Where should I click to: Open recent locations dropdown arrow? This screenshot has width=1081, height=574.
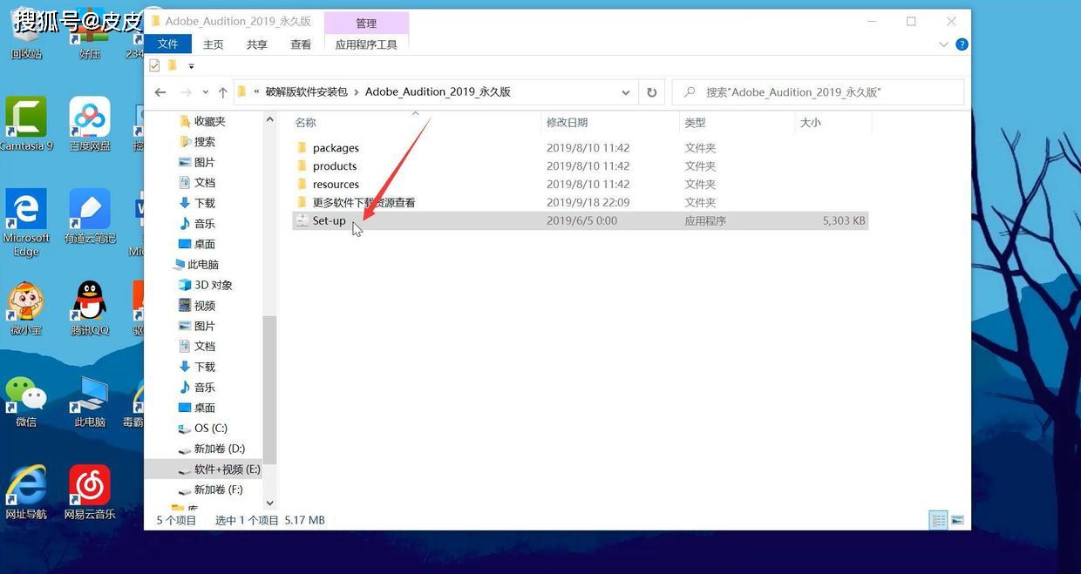point(206,92)
